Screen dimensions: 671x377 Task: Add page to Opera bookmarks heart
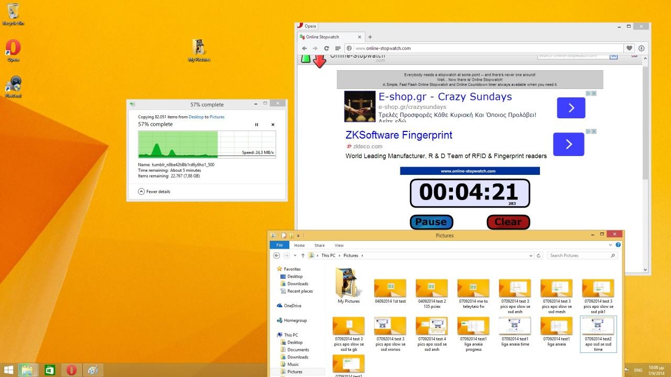pos(630,48)
